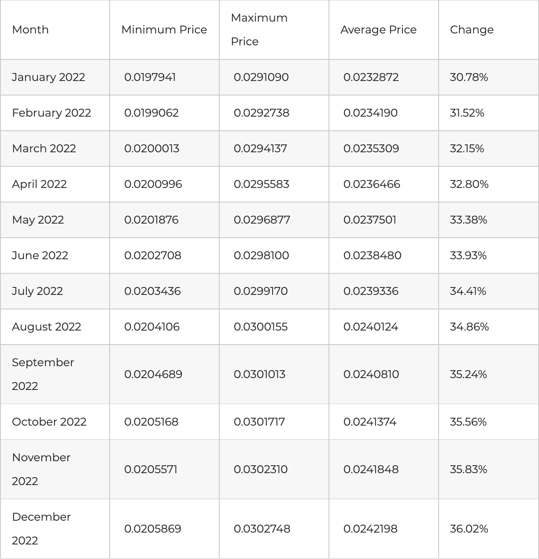Click the Maximum Price column header
The height and width of the screenshot is (559, 539).
click(x=259, y=29)
